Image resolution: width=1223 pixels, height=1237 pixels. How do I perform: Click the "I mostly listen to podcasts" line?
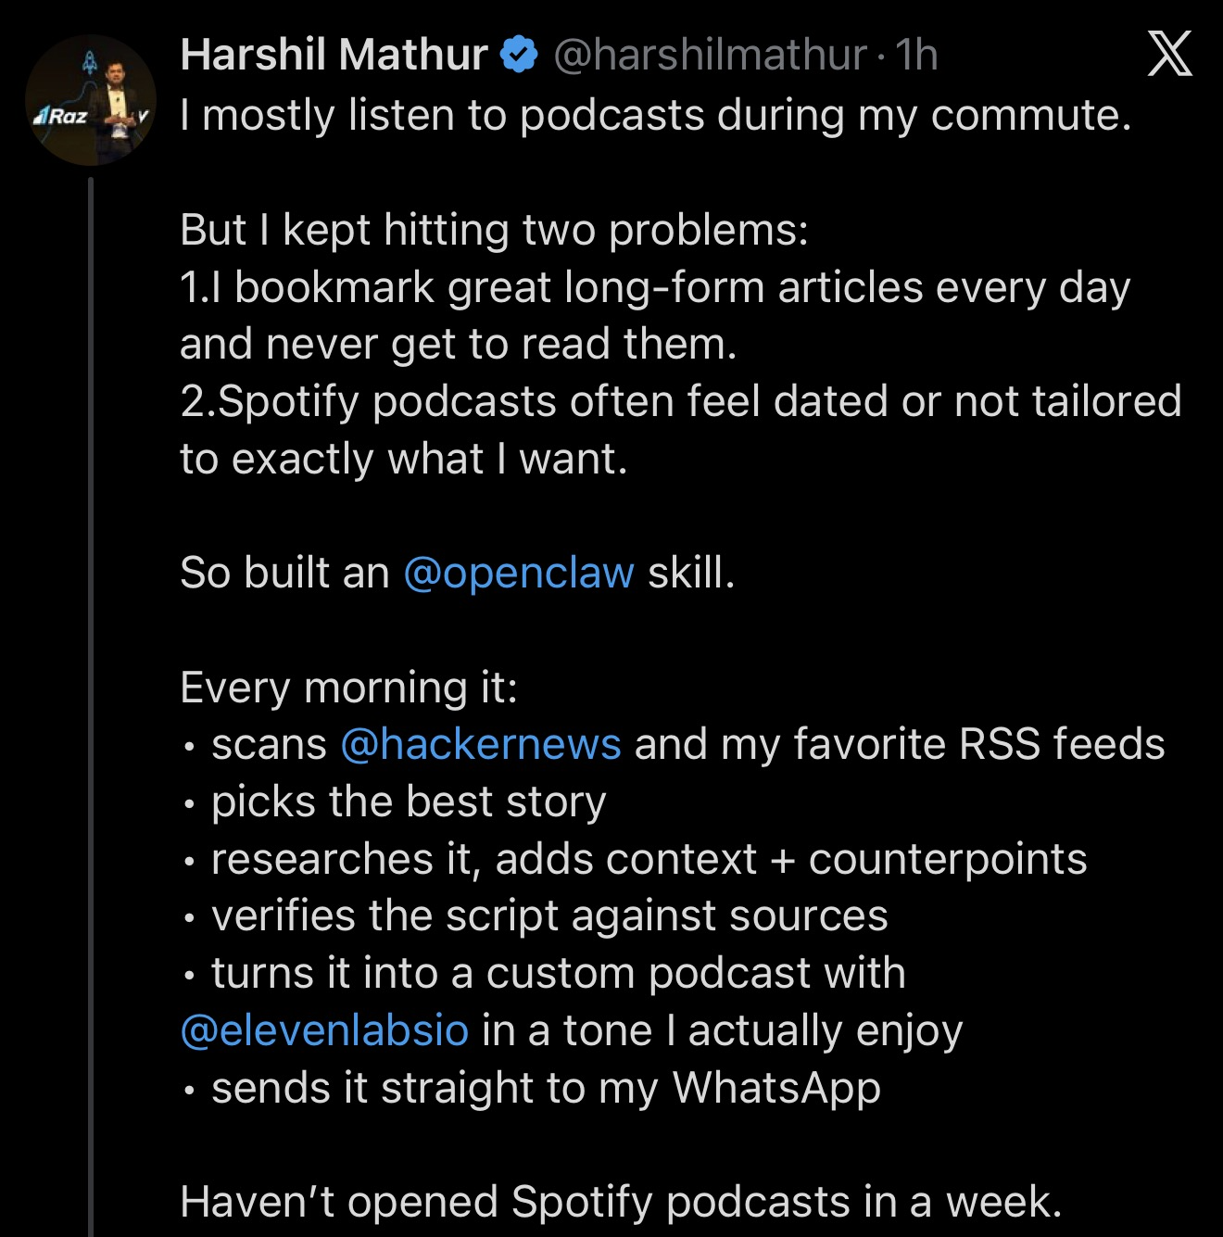click(x=656, y=116)
